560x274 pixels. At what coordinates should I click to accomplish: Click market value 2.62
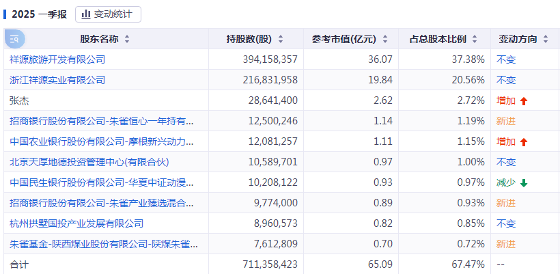383,100
